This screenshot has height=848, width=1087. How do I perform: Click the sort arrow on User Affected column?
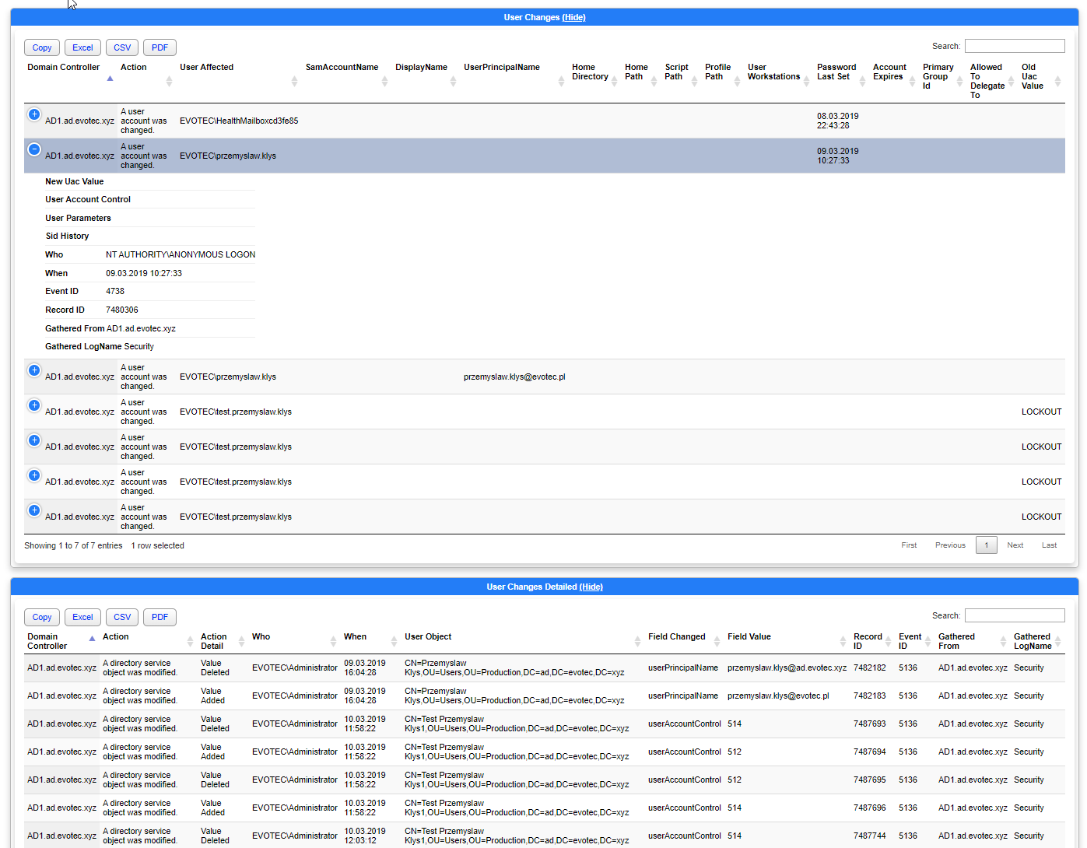tap(294, 81)
